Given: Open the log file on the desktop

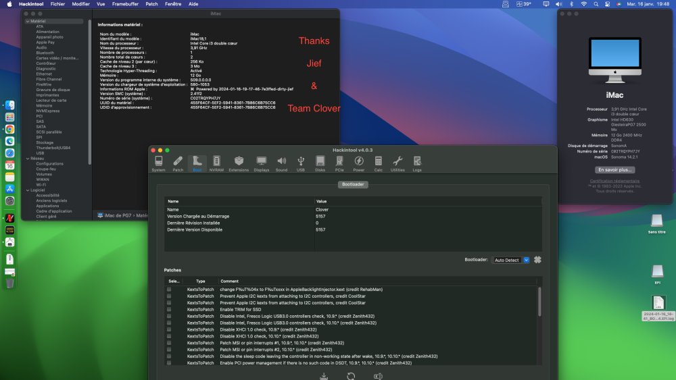Looking at the screenshot, I should coord(658,308).
